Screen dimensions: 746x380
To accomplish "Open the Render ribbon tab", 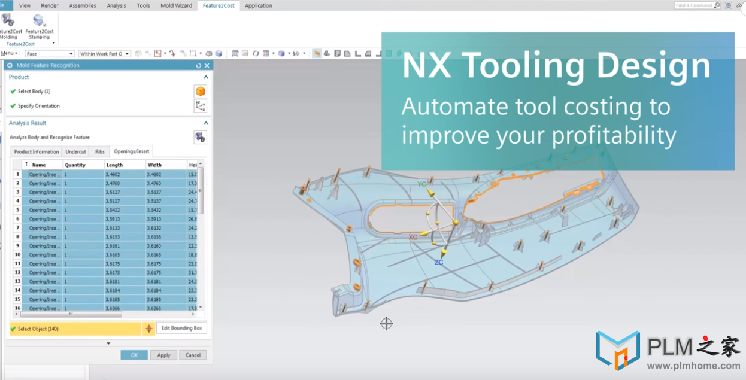I will [x=50, y=5].
